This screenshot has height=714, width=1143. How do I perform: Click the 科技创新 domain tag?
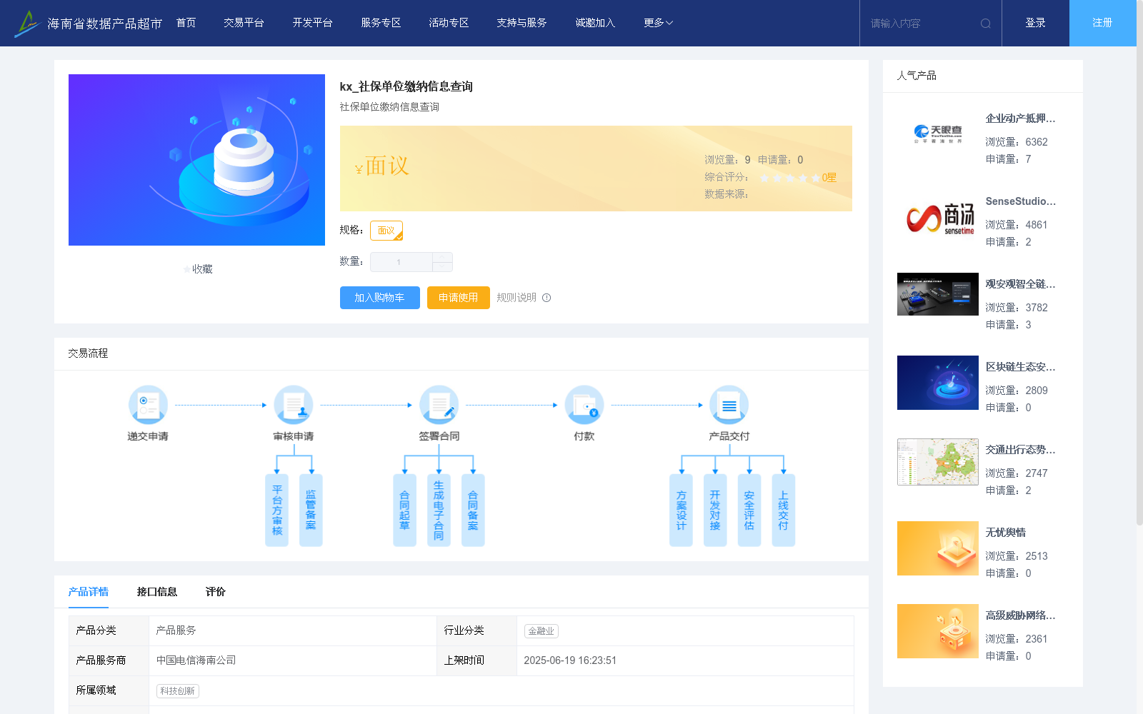coord(178,691)
